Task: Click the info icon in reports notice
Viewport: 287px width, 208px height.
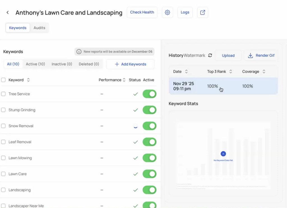Action: pos(79,52)
